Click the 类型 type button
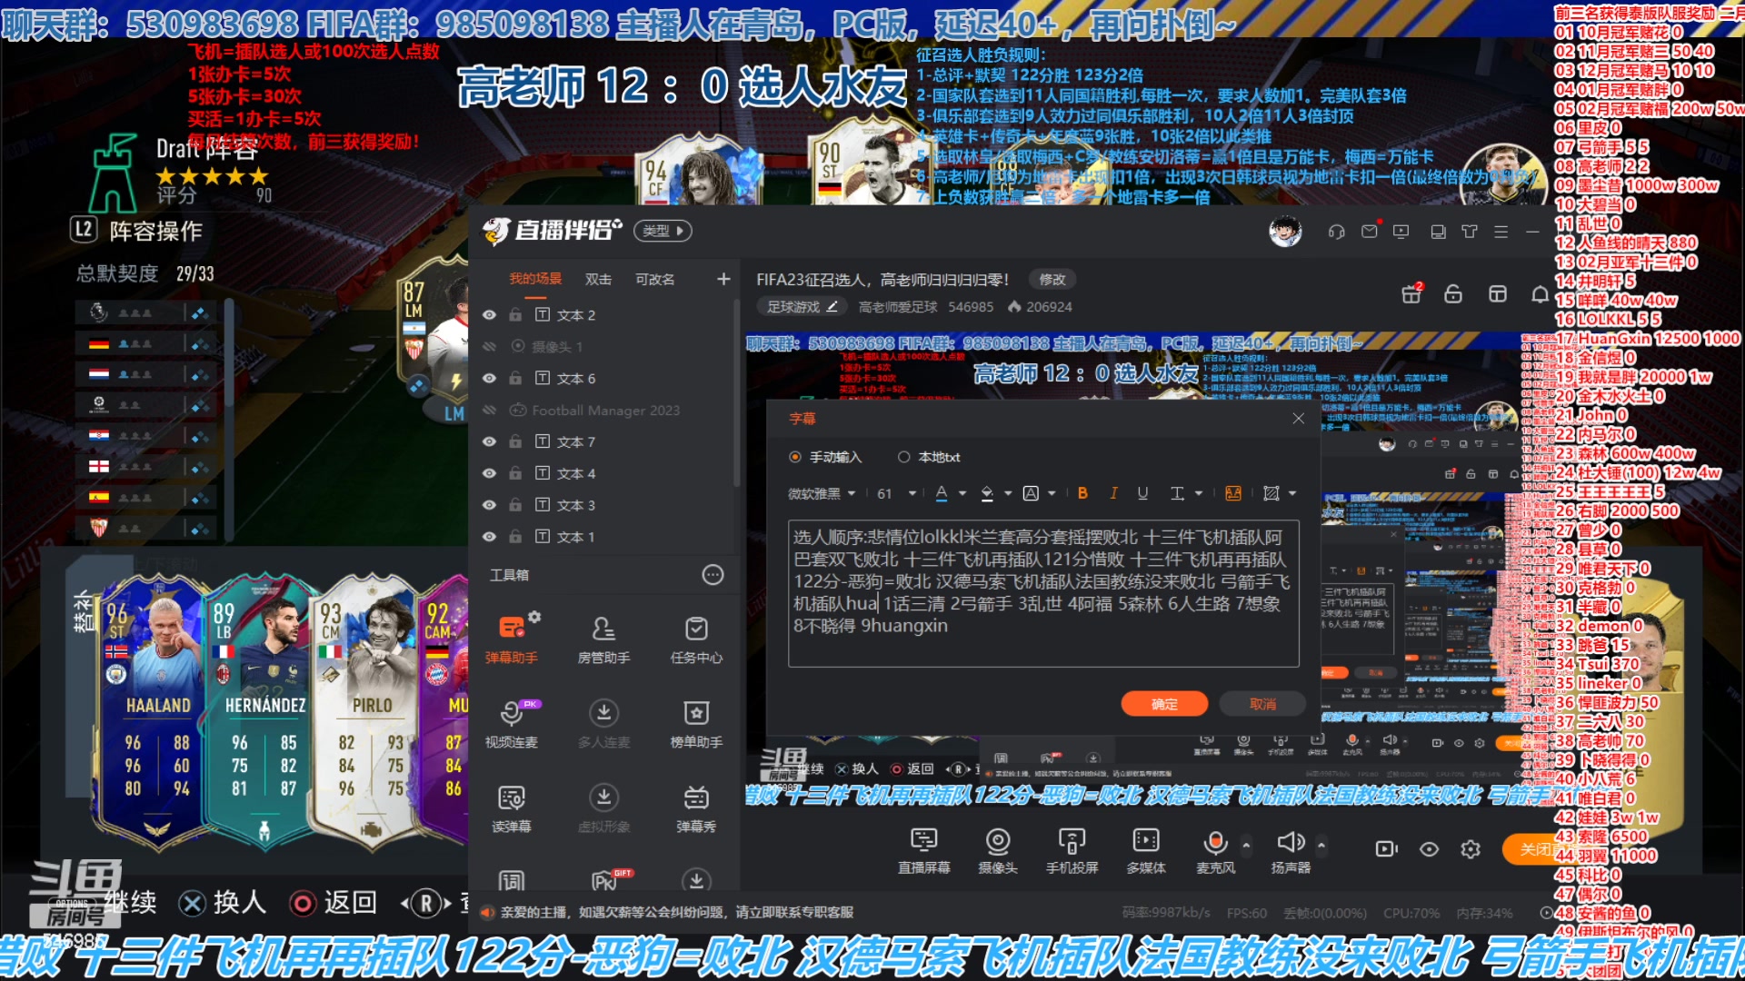The width and height of the screenshot is (1745, 981). pos(663,231)
